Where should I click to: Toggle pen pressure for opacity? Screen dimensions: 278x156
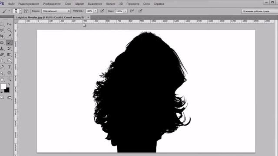(102, 11)
